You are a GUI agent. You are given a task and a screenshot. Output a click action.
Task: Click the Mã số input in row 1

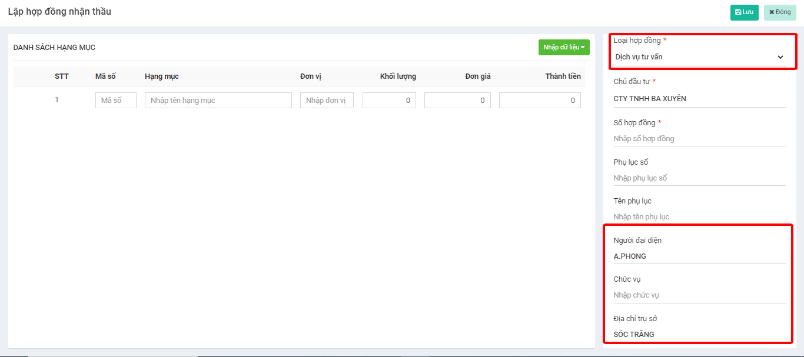[x=115, y=101]
